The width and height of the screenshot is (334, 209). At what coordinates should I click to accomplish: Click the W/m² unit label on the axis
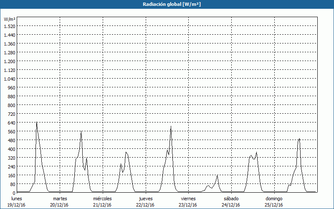[10, 19]
